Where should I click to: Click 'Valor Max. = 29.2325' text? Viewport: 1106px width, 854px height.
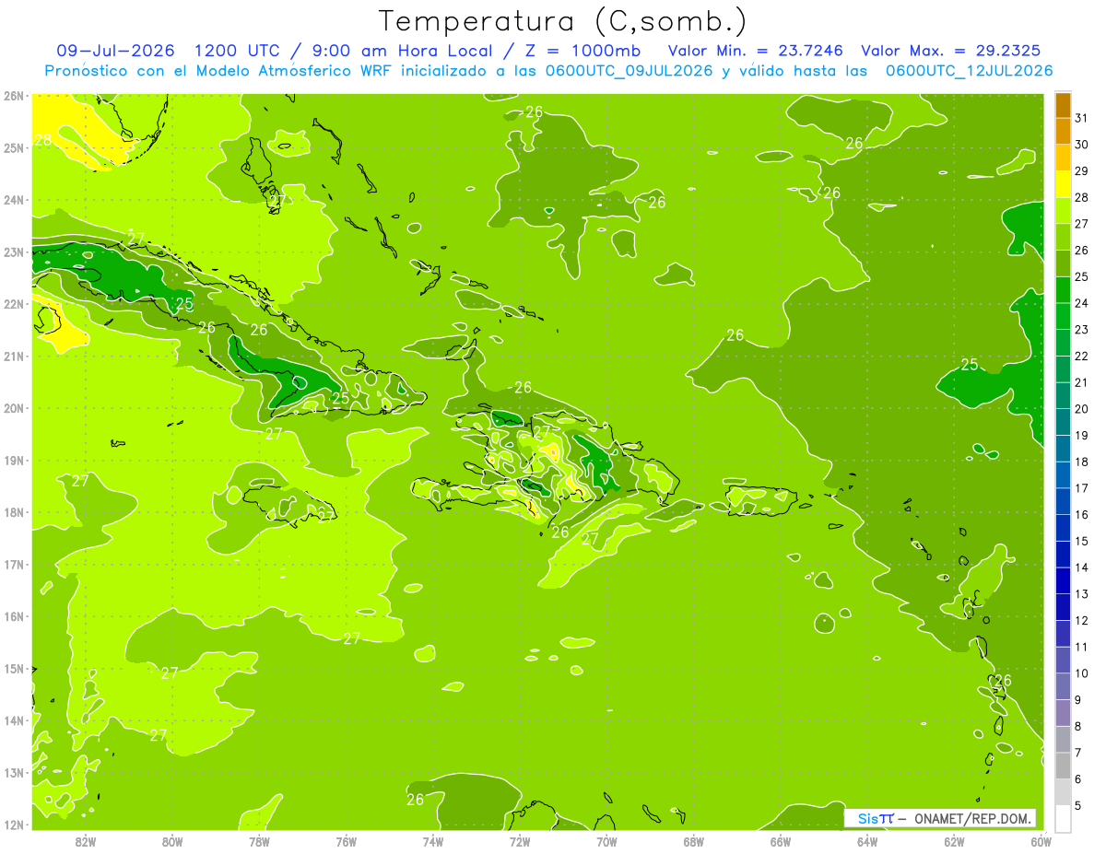(951, 50)
